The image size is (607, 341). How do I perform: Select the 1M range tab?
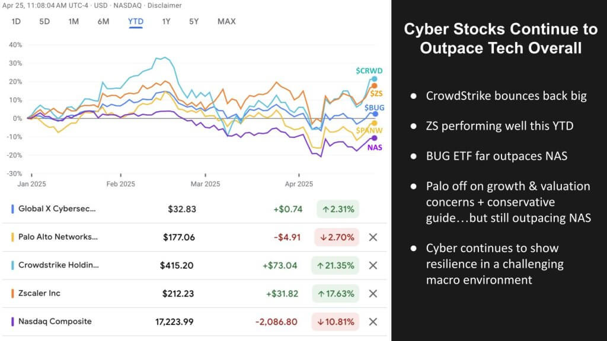click(x=74, y=21)
